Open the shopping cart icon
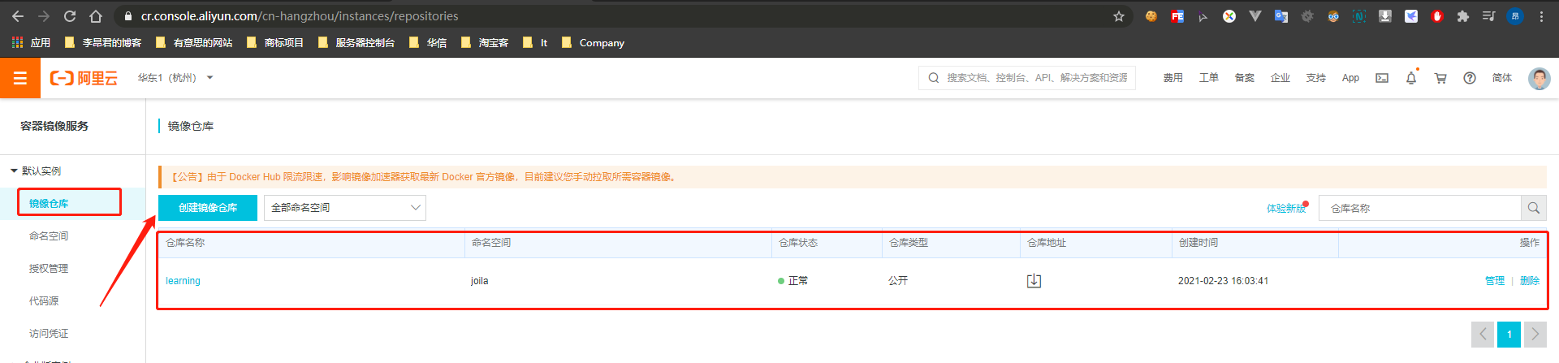1559x363 pixels. 1440,78
